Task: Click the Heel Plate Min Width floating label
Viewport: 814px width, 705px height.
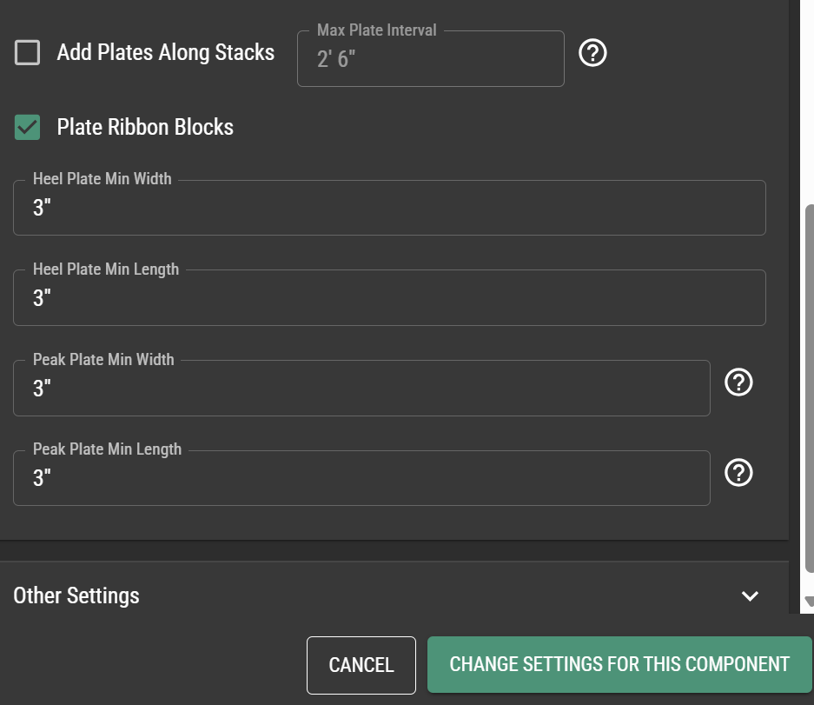Action: point(103,179)
